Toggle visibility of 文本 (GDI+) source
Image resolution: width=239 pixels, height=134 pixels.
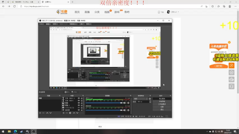coord(79,101)
